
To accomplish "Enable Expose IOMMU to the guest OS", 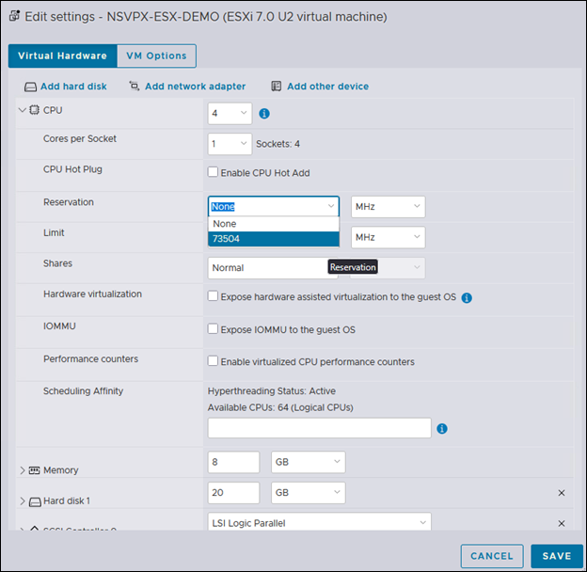I will coord(213,330).
